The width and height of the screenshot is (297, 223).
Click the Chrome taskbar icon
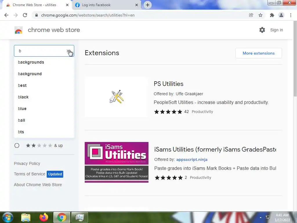(x=62, y=217)
